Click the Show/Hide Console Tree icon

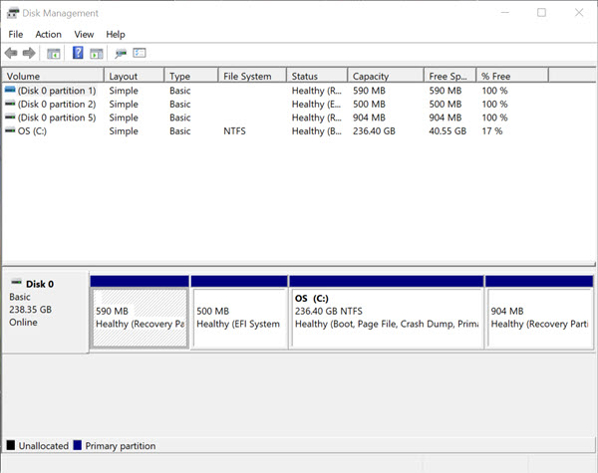click(x=54, y=53)
